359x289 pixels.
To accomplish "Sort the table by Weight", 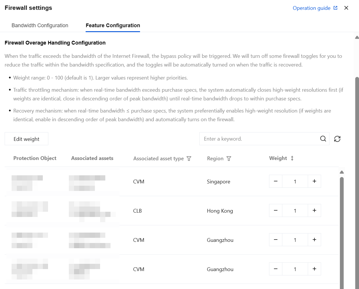I will tap(292, 158).
